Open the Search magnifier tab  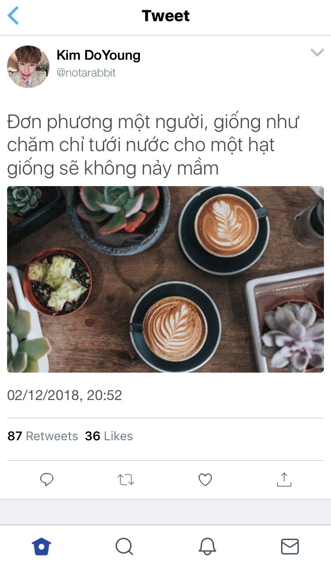tap(124, 546)
